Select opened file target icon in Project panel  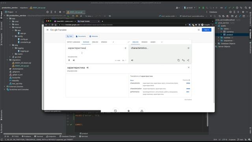[47, 12]
